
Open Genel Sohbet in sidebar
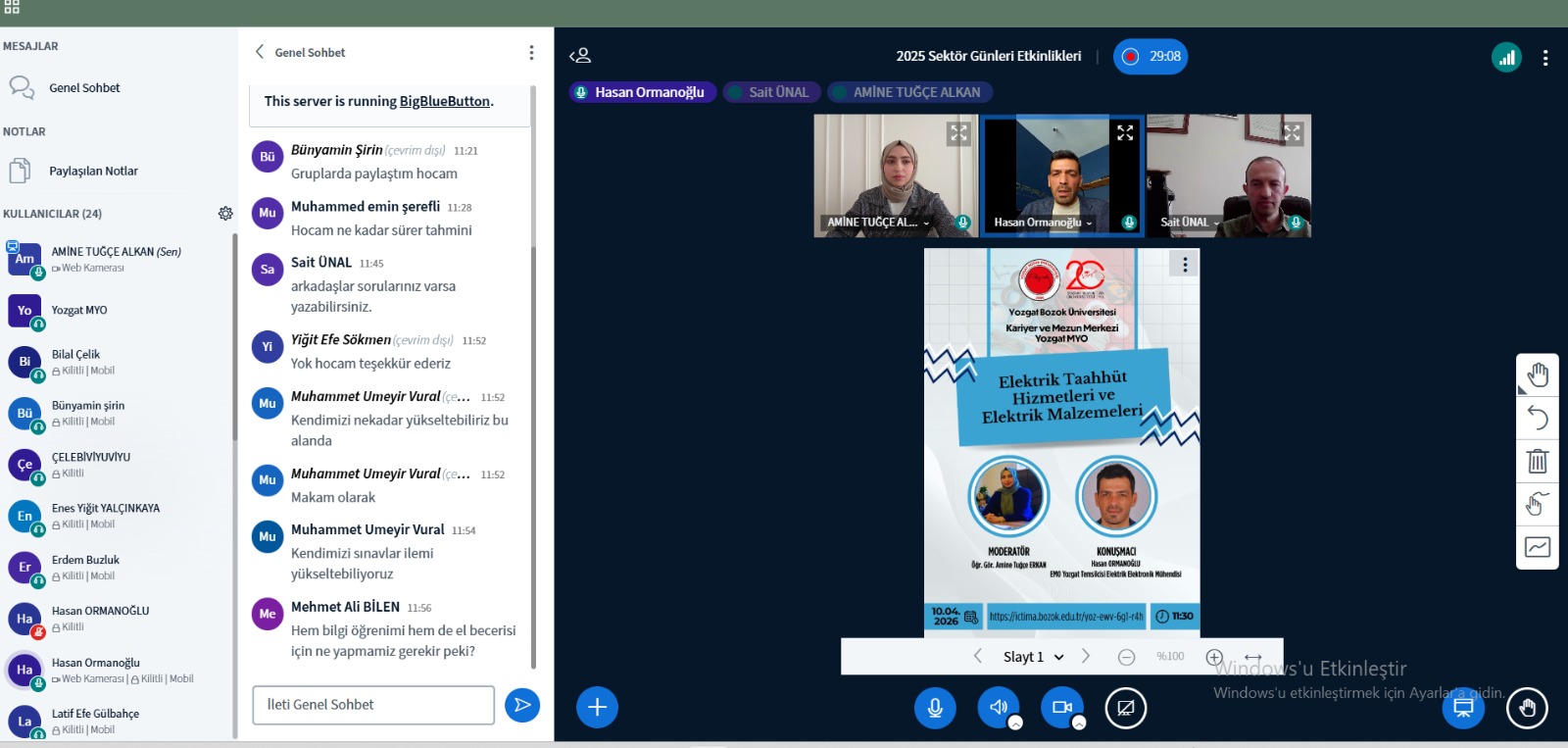click(84, 88)
